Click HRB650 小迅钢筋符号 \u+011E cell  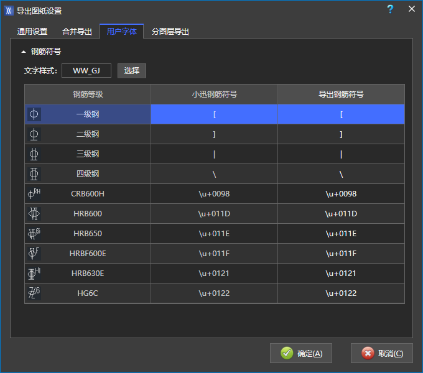[x=214, y=234]
